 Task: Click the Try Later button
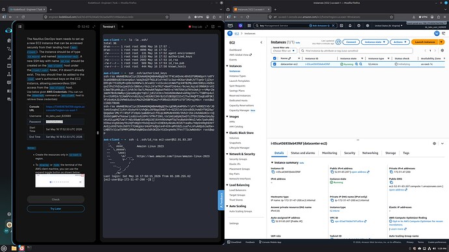[x=56, y=209]
